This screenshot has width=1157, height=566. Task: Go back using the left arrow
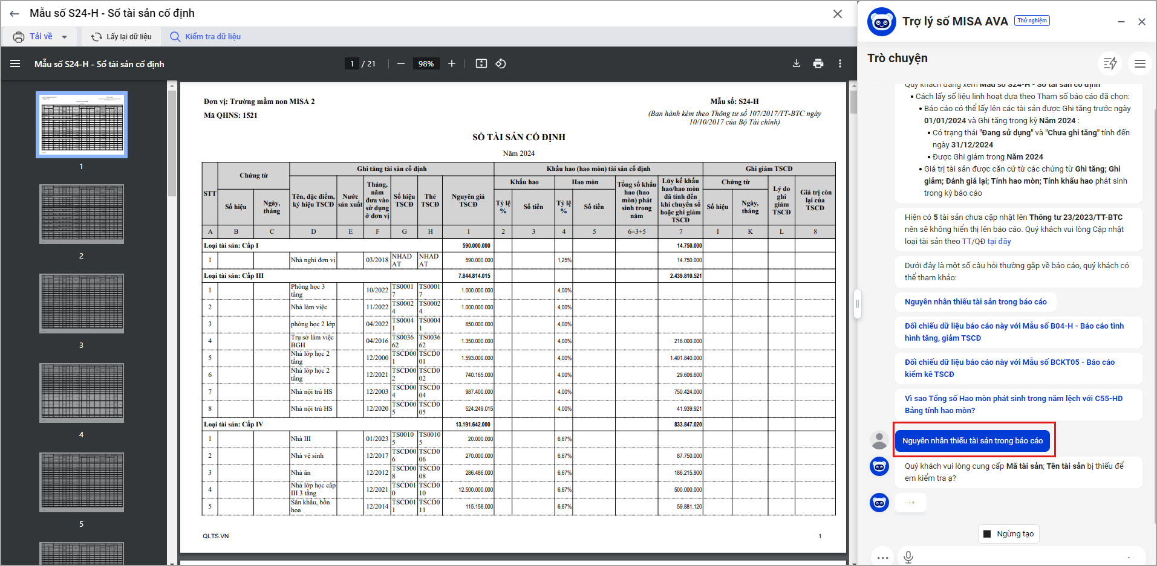pyautogui.click(x=15, y=13)
